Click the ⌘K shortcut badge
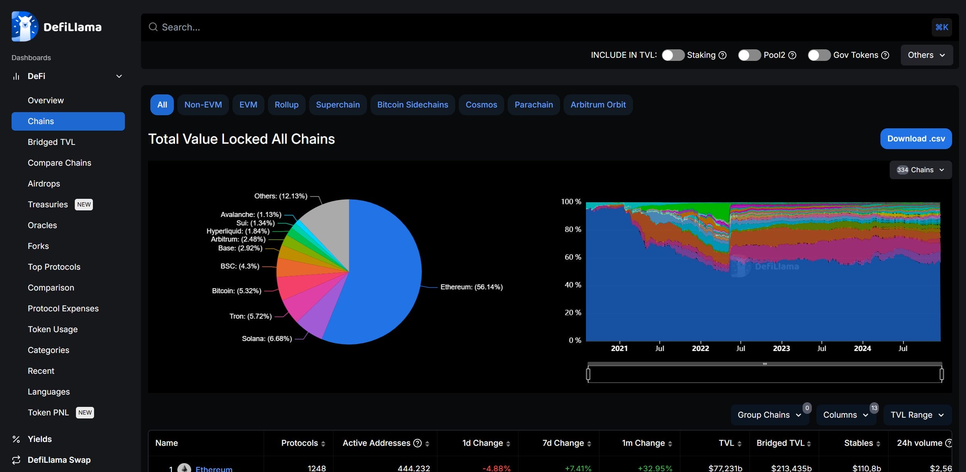Image resolution: width=966 pixels, height=472 pixels. point(941,27)
